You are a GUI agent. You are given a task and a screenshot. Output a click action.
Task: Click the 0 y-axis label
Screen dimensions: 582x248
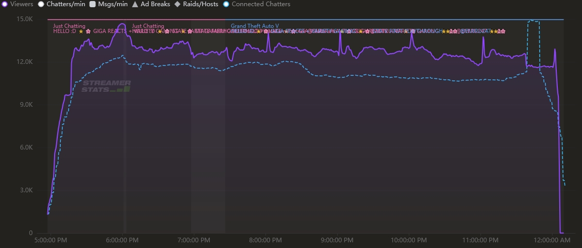coord(31,233)
